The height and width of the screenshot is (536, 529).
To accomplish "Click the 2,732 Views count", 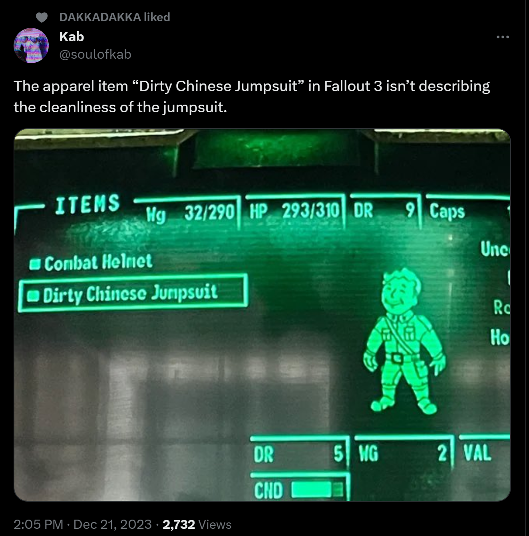I will tap(197, 524).
